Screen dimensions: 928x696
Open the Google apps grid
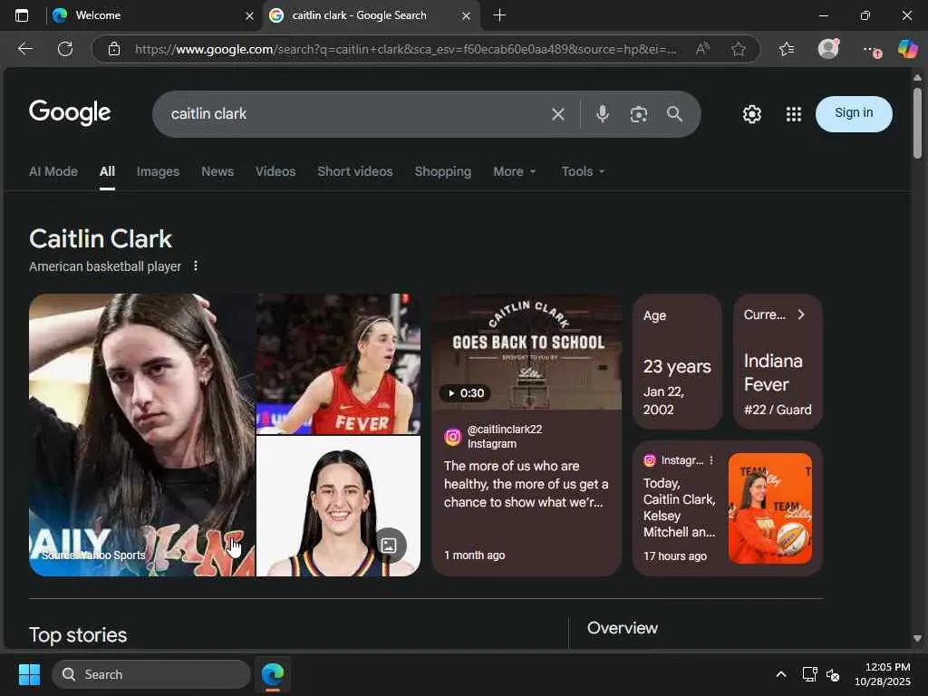794,113
